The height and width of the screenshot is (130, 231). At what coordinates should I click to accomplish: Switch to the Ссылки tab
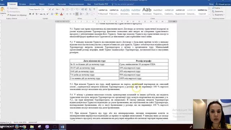pos(51,4)
